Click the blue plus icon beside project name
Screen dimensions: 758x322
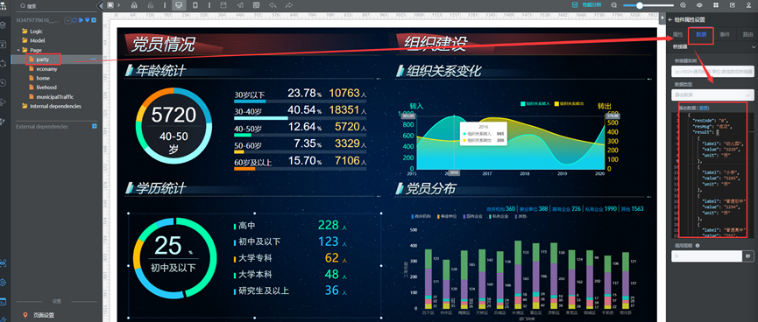click(x=93, y=20)
